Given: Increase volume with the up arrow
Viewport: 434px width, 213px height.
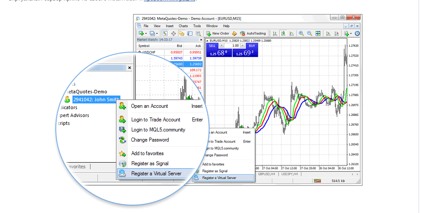Looking at the screenshot, I should [242, 46].
